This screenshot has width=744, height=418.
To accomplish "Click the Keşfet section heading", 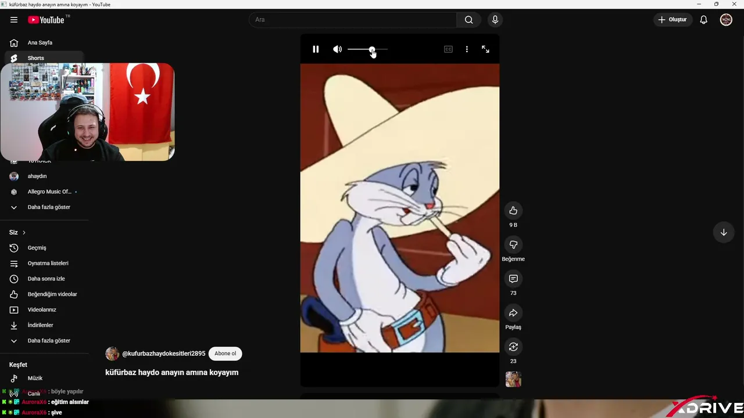I will (18, 365).
